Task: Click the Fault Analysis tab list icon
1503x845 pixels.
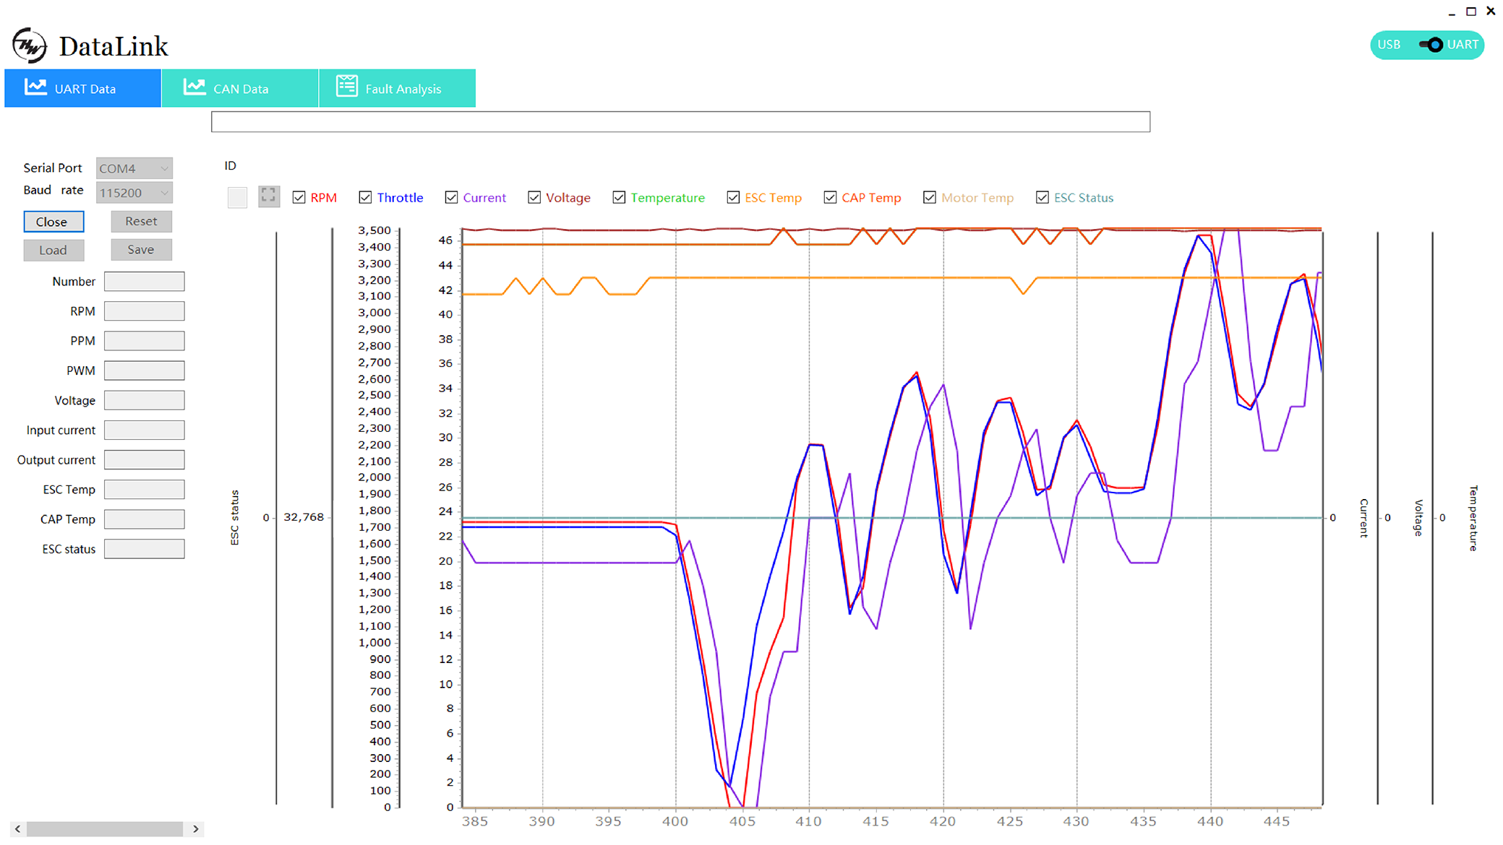Action: 346,87
